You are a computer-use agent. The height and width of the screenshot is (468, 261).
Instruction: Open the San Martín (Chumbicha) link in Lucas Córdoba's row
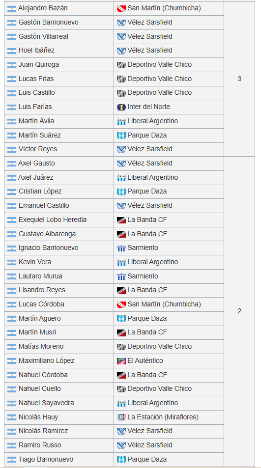pyautogui.click(x=164, y=304)
